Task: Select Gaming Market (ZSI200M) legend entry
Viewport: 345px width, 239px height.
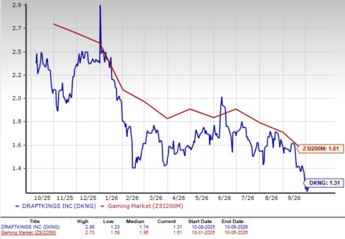Action: (x=142, y=206)
